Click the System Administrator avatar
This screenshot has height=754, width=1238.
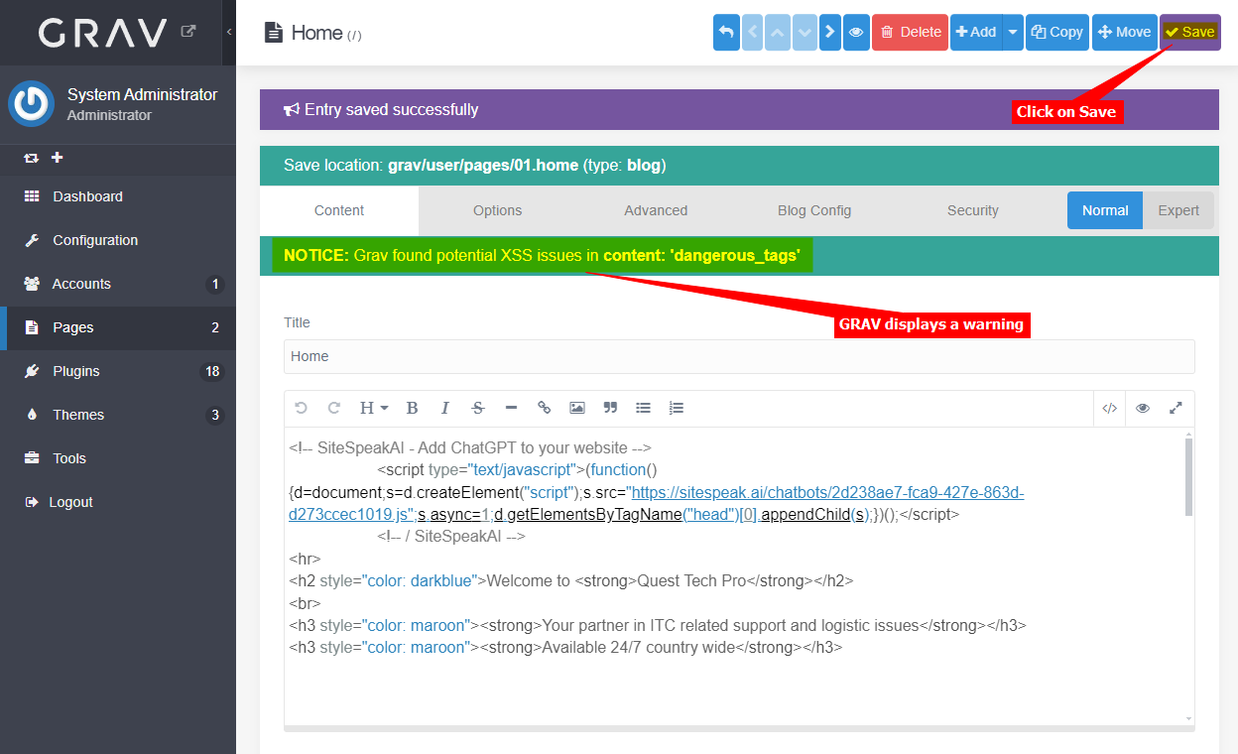31,104
